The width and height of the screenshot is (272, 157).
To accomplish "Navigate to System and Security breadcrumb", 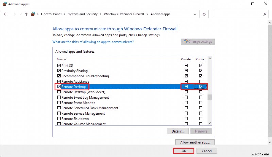I will click(x=82, y=14).
